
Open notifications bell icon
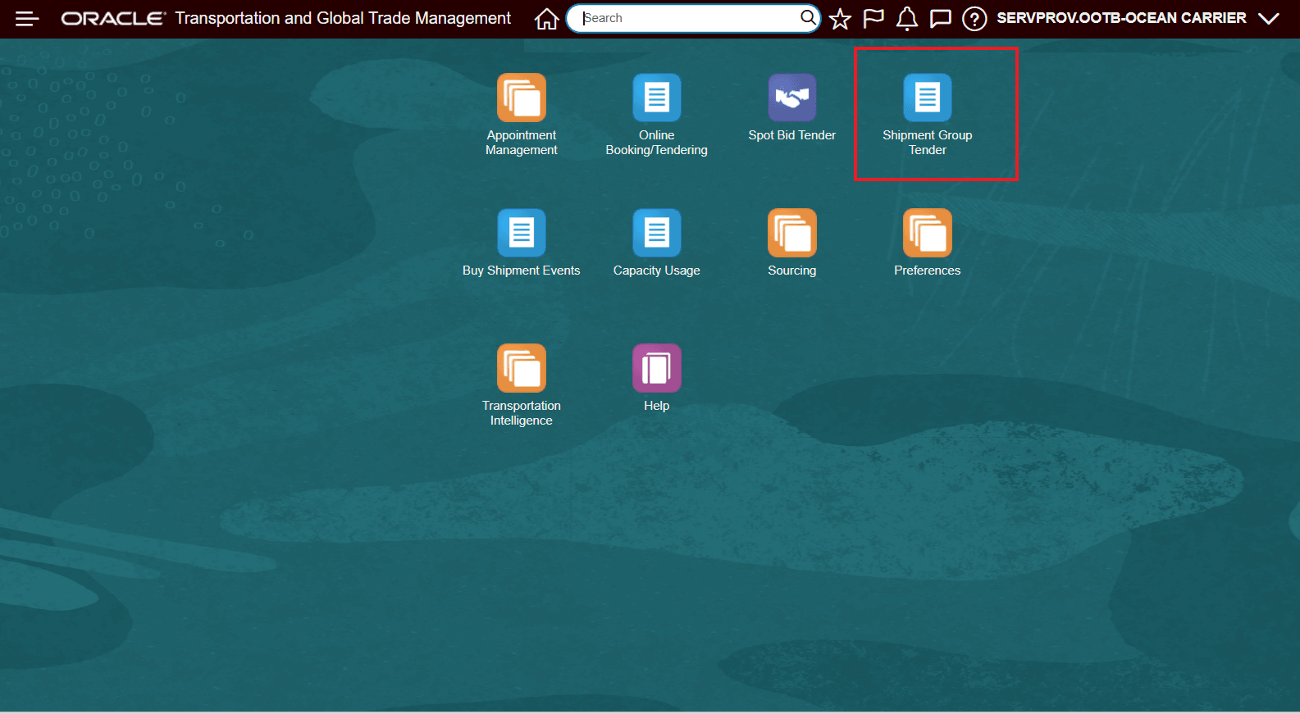pyautogui.click(x=907, y=18)
